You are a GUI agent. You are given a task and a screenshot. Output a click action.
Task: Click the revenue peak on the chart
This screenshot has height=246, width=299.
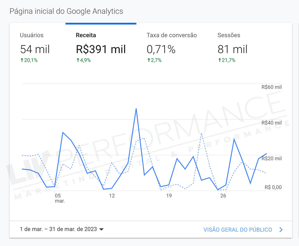click(136, 109)
